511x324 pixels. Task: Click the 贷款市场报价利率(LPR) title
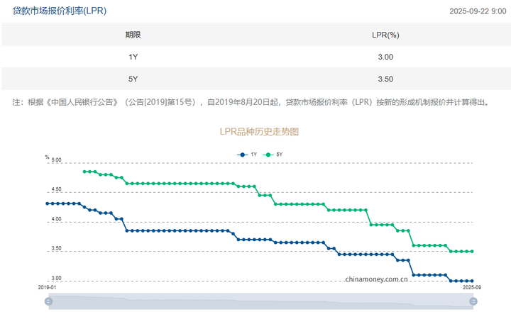[x=59, y=11]
